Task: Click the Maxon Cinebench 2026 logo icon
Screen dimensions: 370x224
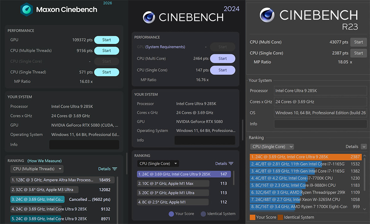Action: tap(27, 10)
